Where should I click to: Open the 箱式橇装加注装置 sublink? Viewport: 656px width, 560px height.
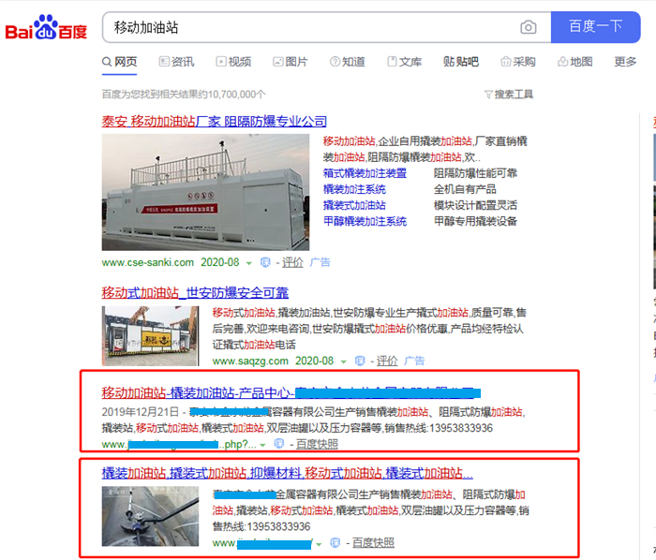[x=365, y=173]
